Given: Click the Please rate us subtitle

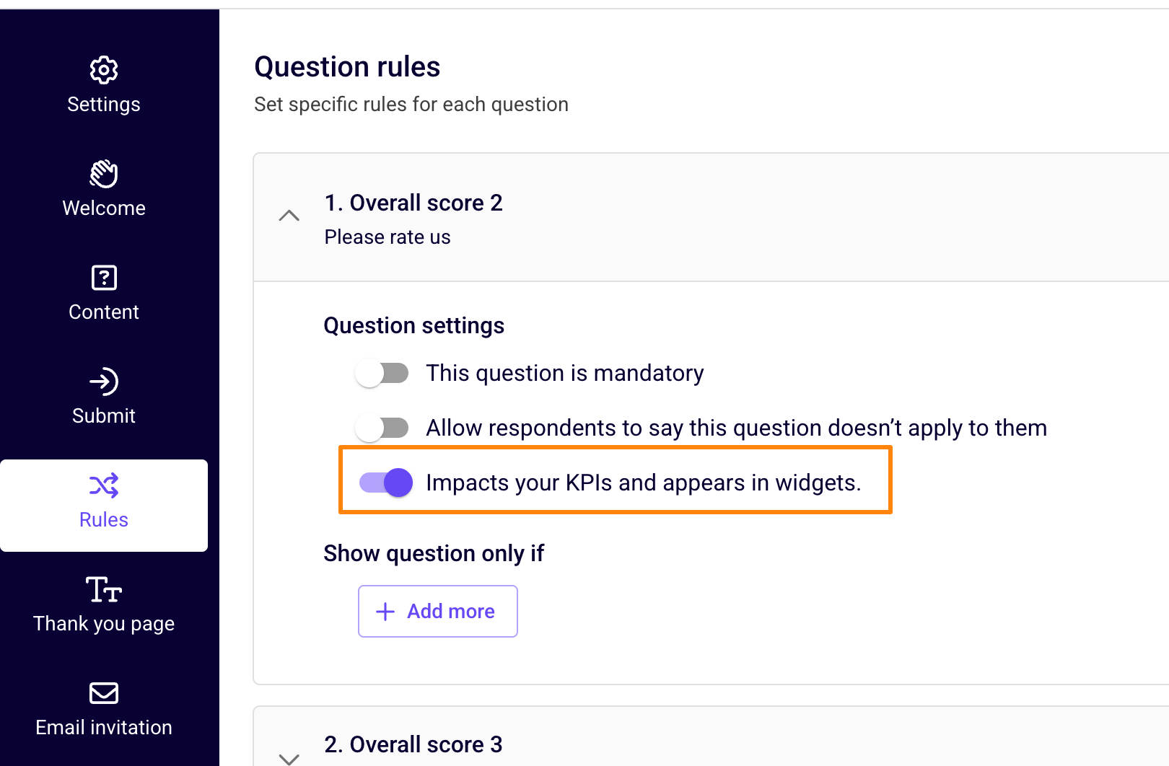Looking at the screenshot, I should pos(388,237).
